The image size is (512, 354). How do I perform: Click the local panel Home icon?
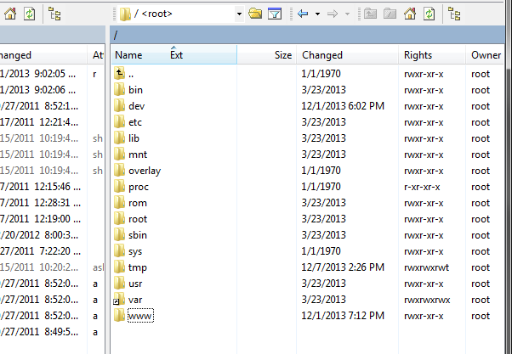point(10,14)
